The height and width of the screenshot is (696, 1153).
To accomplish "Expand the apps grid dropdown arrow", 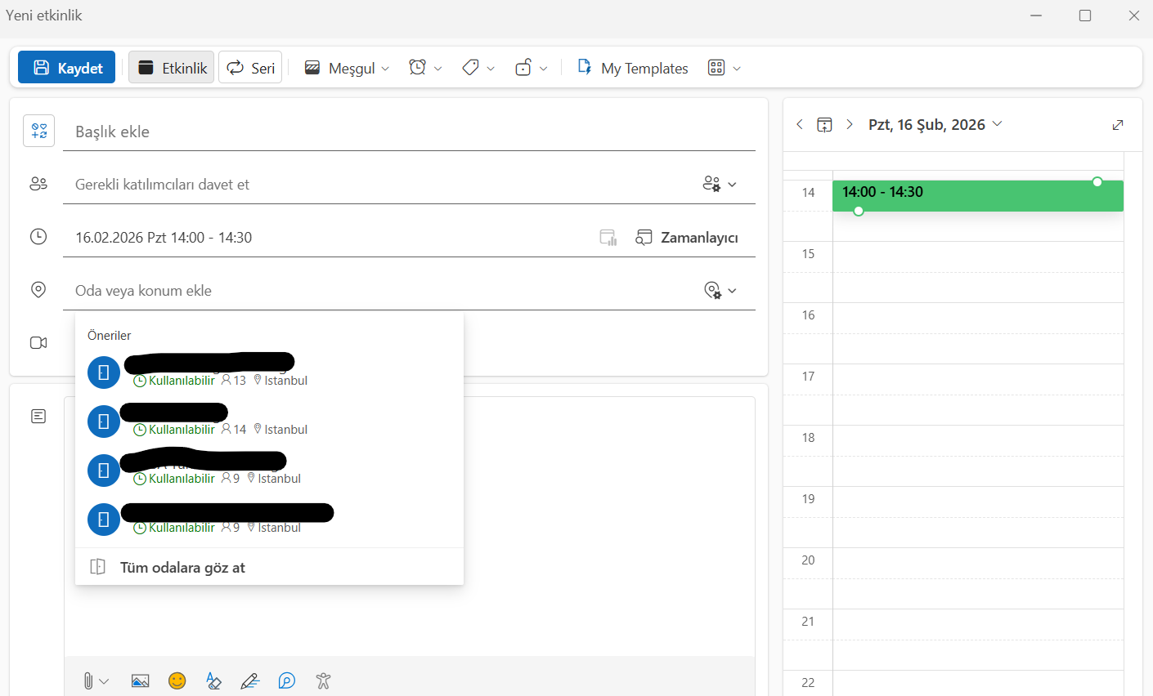I will pos(737,69).
